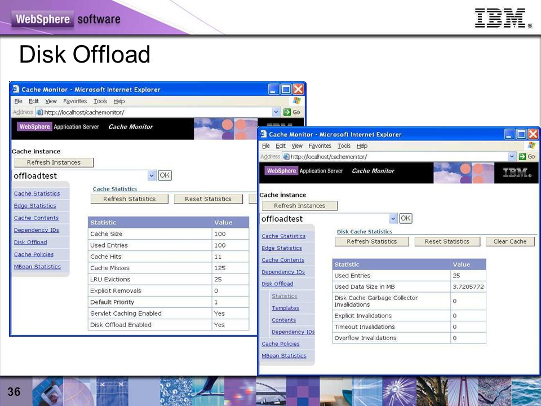Open Dependency IDs link above Disk Offload, front window
This screenshot has height=406, width=541.
pyautogui.click(x=283, y=272)
